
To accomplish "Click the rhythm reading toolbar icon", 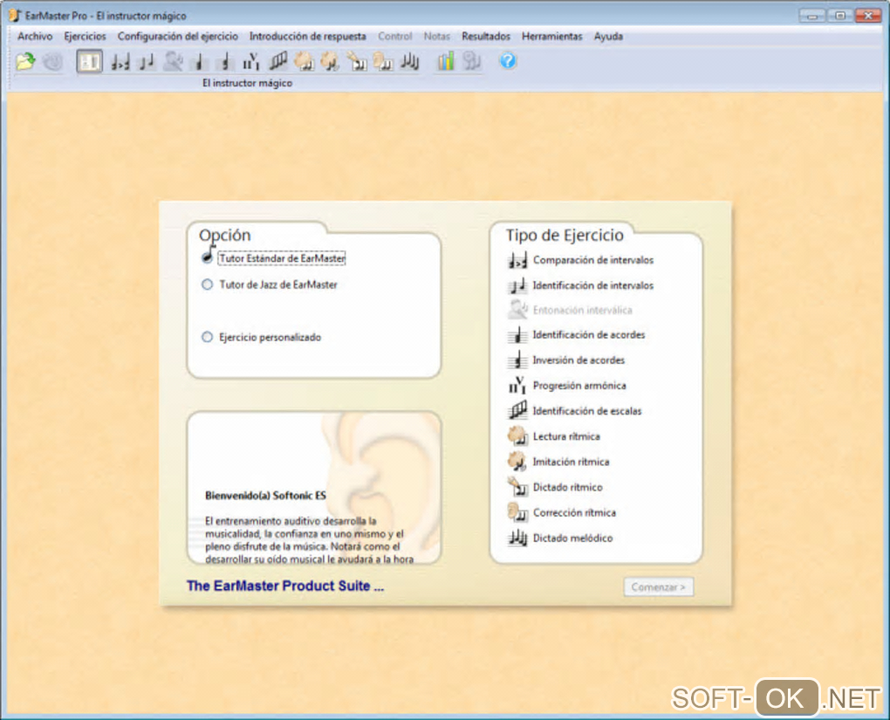I will 305,61.
